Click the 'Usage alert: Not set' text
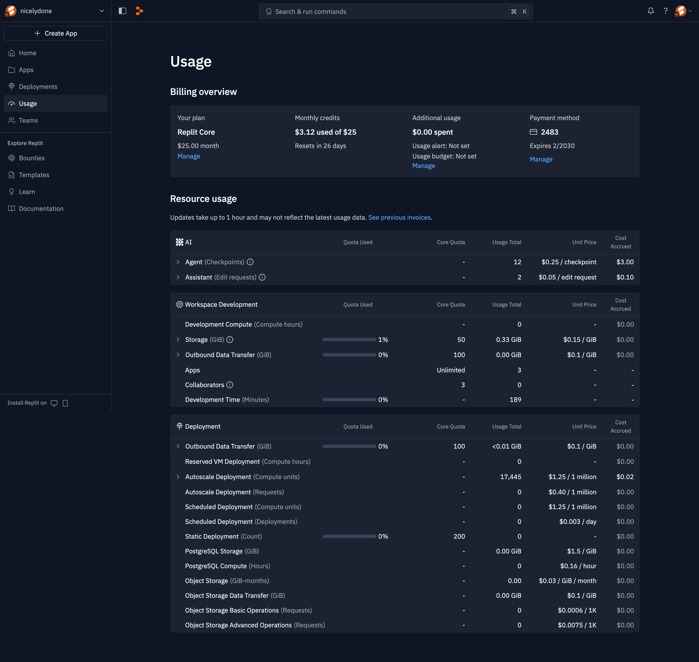The image size is (699, 662). [x=441, y=146]
